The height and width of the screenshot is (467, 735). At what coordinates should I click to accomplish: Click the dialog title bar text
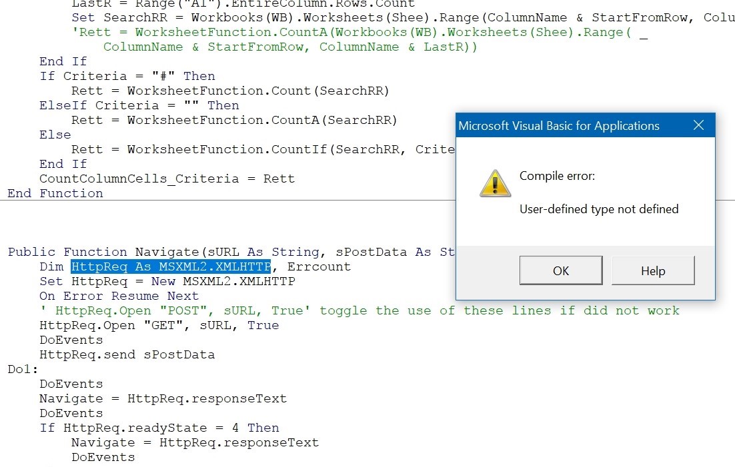pyautogui.click(x=559, y=126)
